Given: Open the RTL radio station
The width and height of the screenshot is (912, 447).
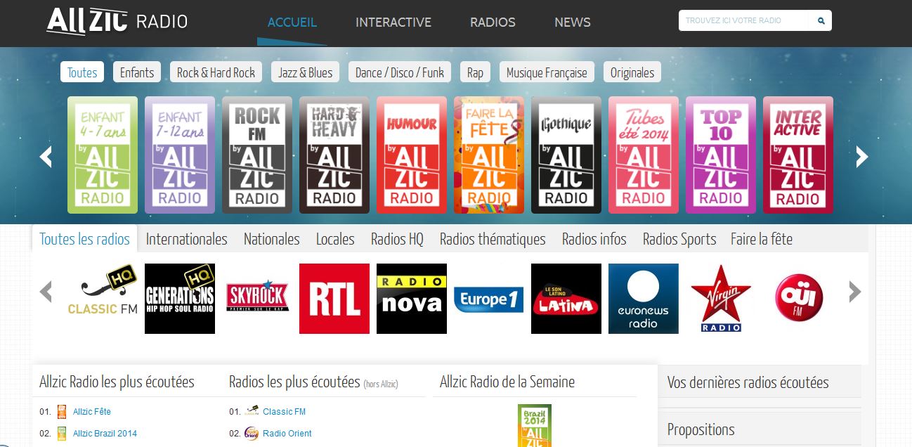Looking at the screenshot, I should tap(334, 297).
